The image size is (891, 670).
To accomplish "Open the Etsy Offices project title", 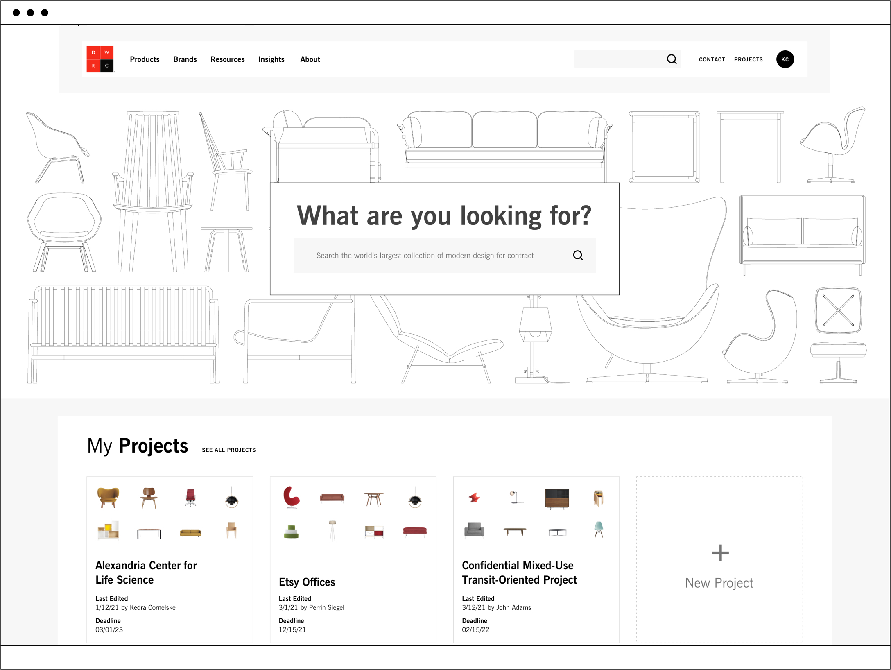I will 307,582.
